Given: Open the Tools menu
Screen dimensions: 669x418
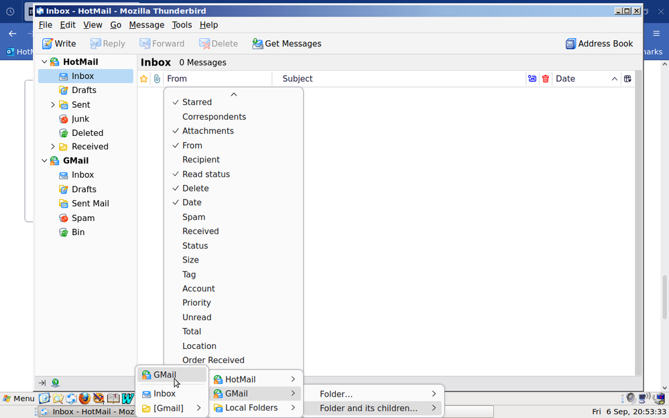Looking at the screenshot, I should 182,25.
